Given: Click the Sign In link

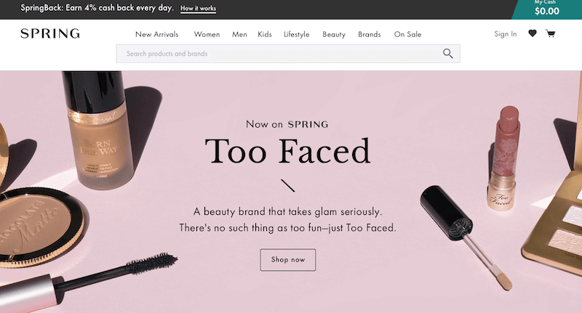Looking at the screenshot, I should tap(505, 34).
